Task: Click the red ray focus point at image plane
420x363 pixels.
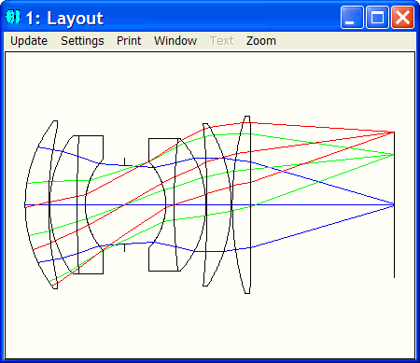Action: [x=394, y=133]
